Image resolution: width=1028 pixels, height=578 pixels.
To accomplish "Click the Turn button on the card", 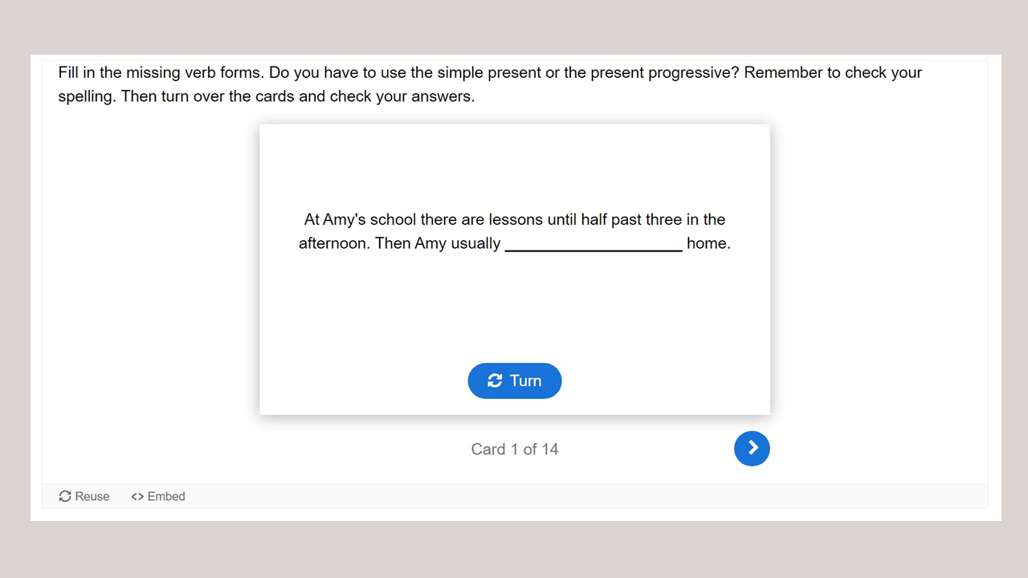I will tap(514, 381).
